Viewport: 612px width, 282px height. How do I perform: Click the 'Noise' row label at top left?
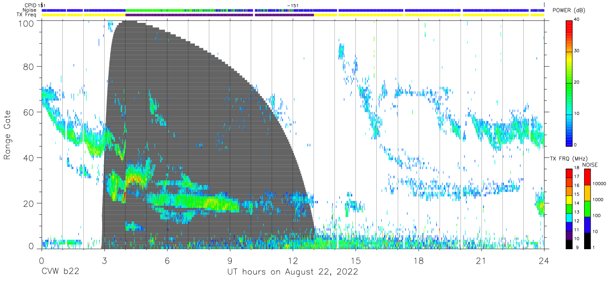(x=29, y=10)
